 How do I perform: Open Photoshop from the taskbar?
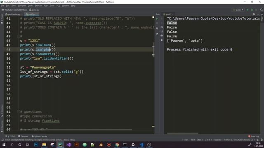(36, 145)
